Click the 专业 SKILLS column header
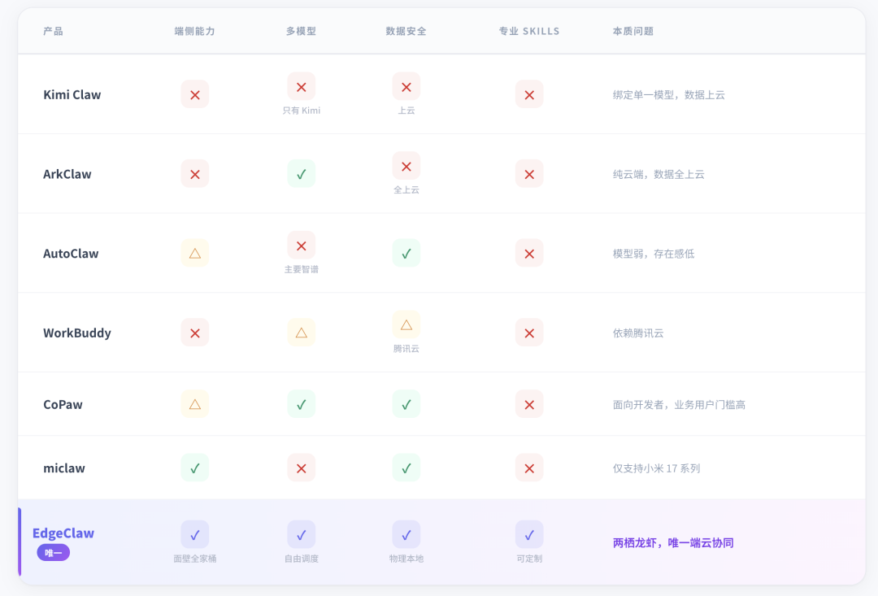The image size is (878, 596). tap(529, 31)
